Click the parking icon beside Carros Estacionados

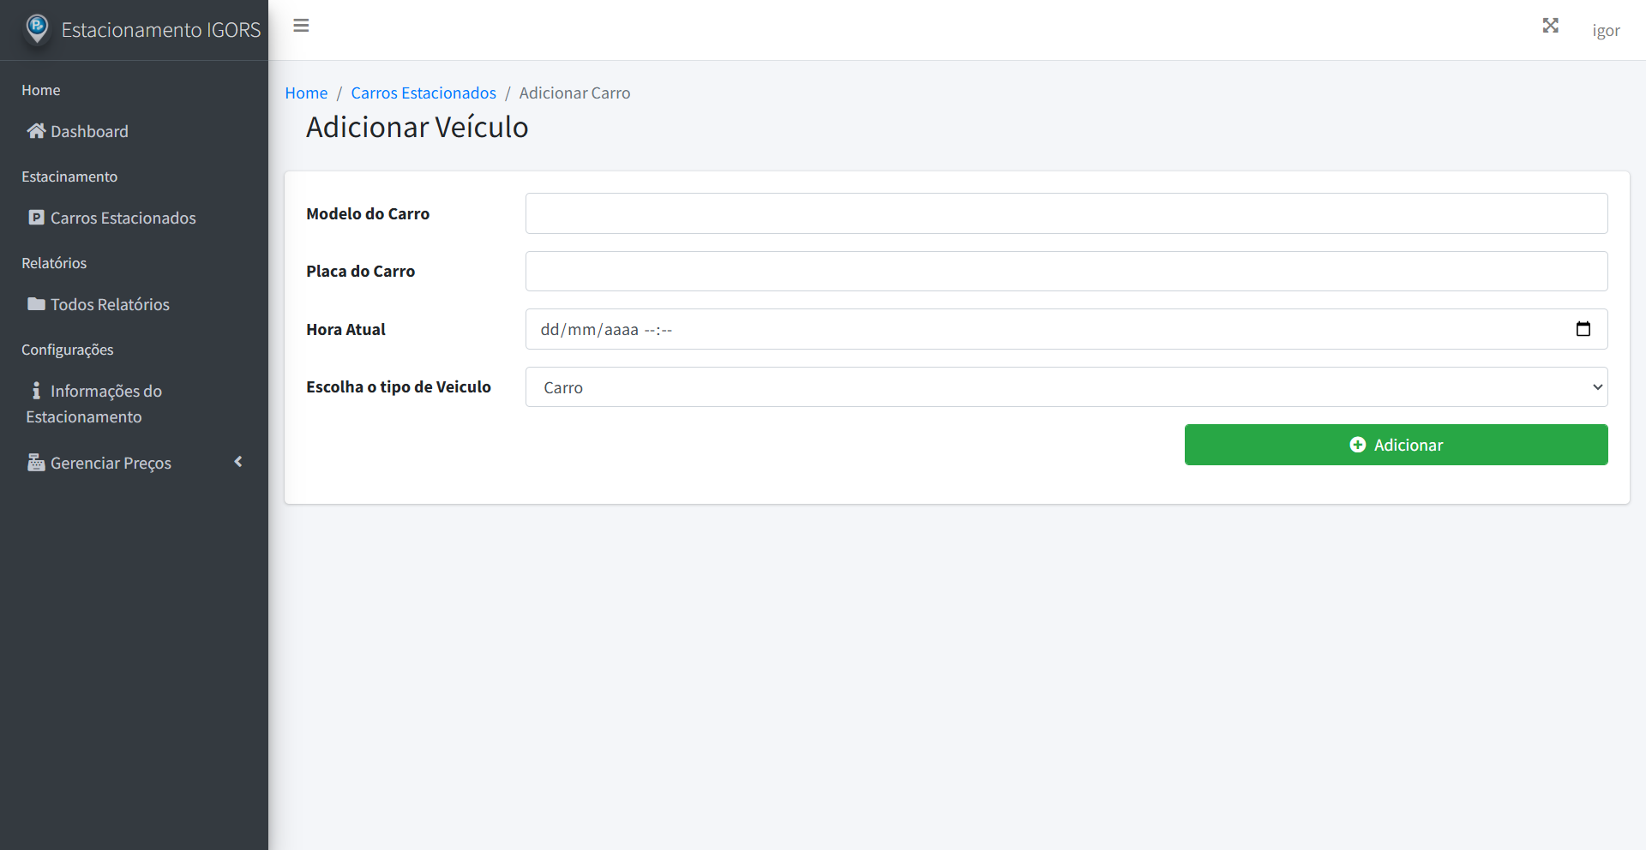[36, 218]
